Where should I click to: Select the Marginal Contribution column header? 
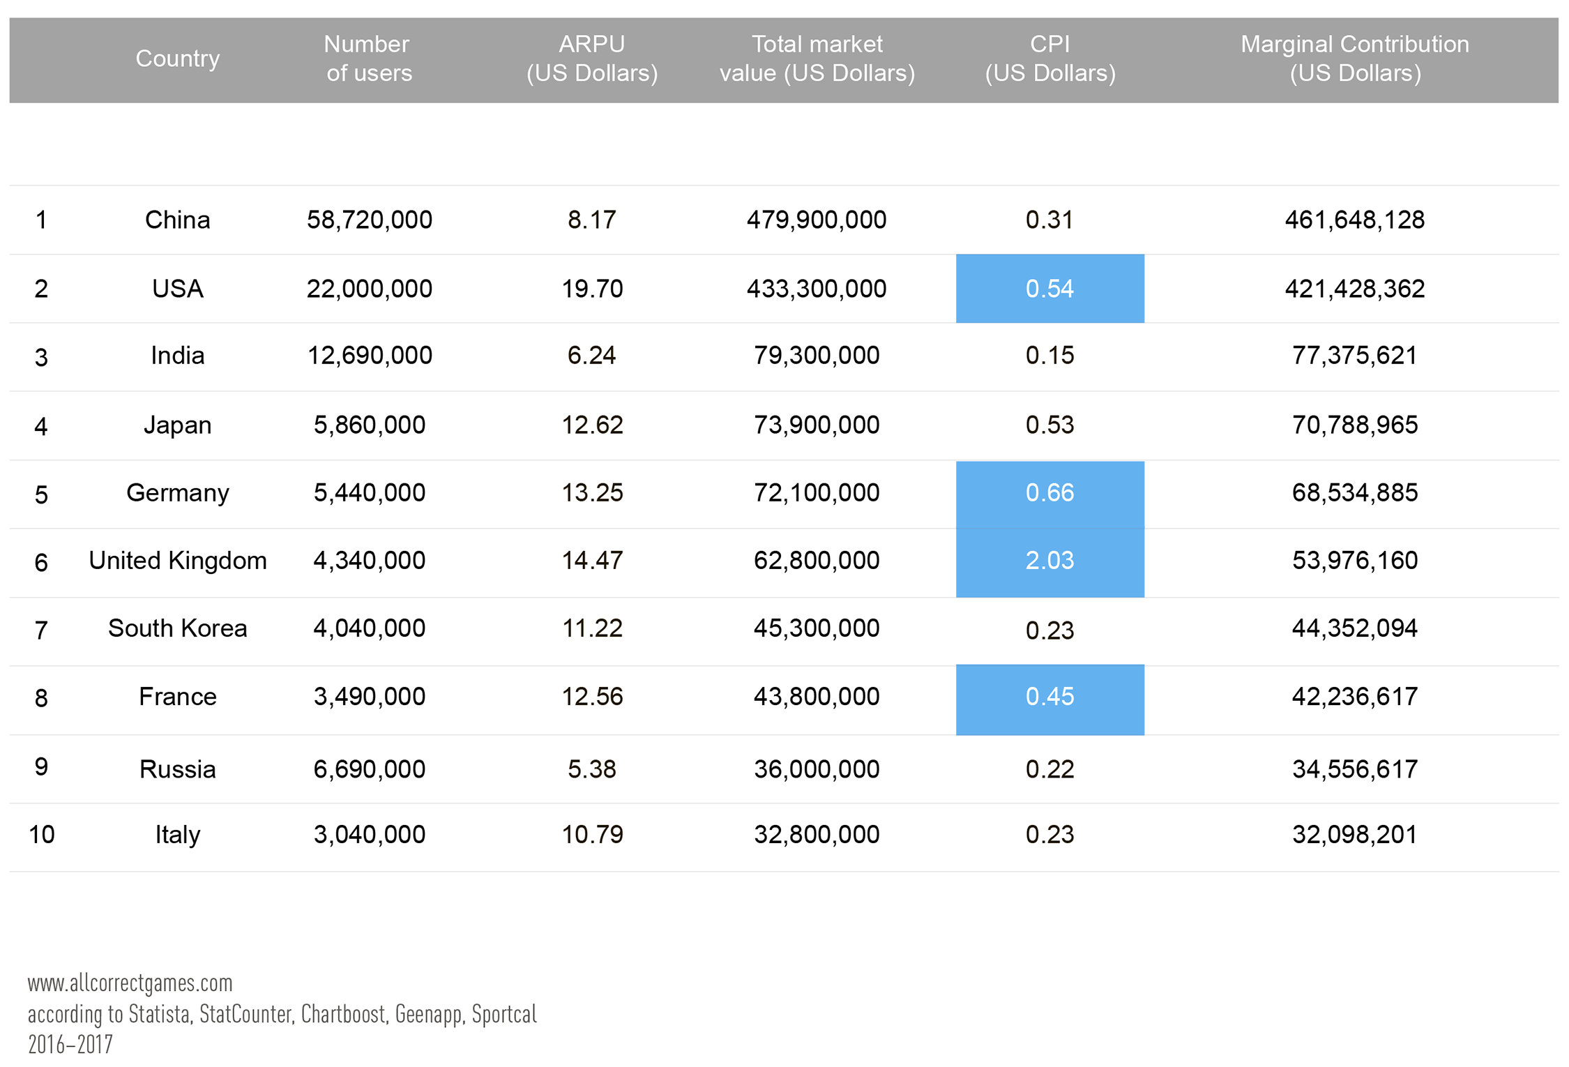[1354, 59]
